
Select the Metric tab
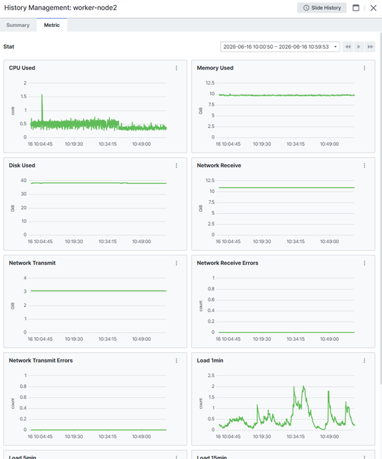pyautogui.click(x=52, y=25)
